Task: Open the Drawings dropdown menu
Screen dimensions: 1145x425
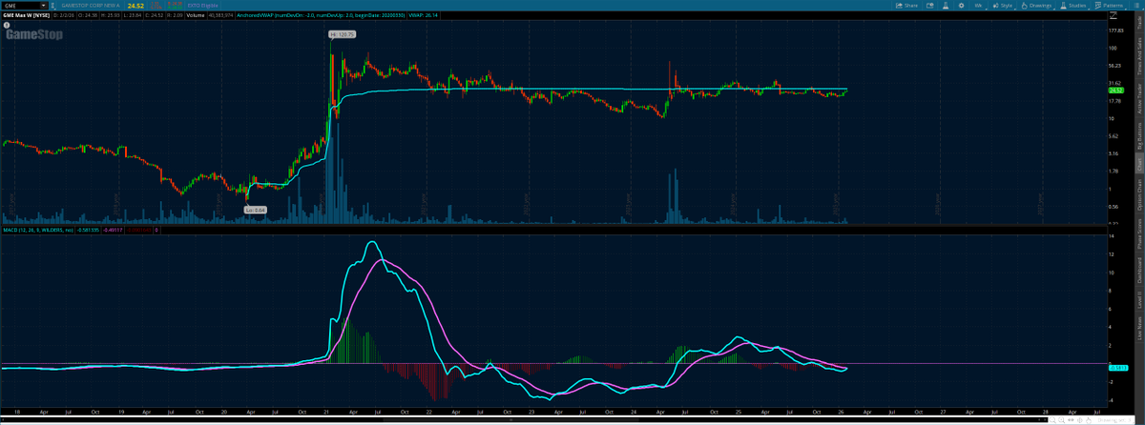Action: 1036,6
